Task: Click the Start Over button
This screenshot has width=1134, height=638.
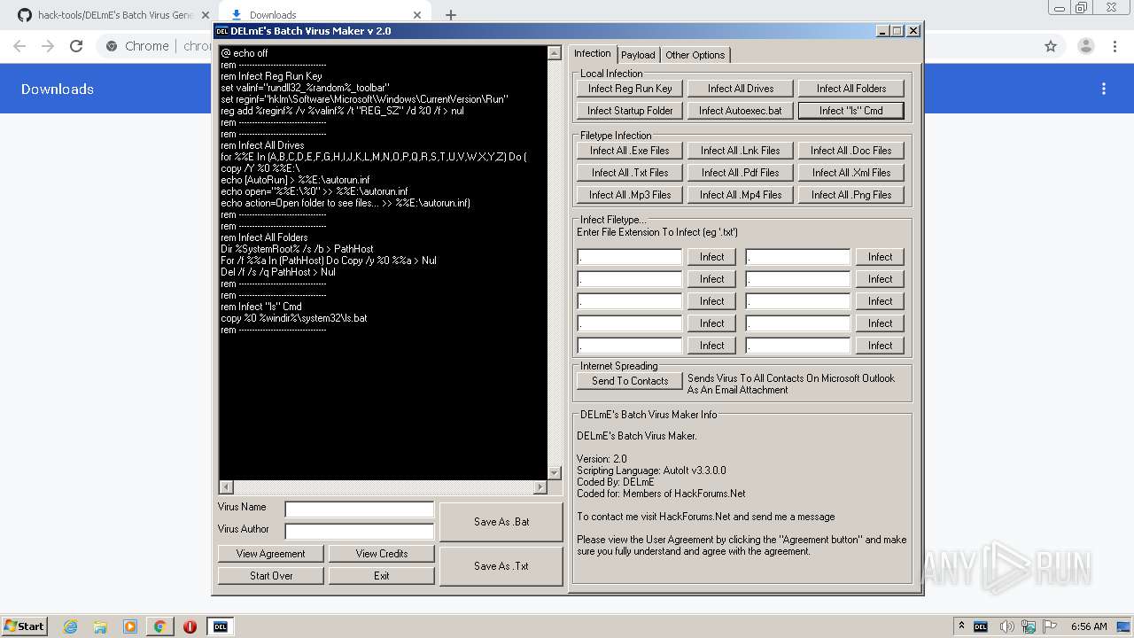Action: point(271,576)
